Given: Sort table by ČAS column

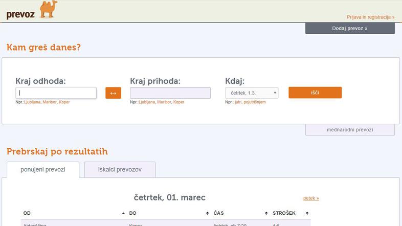Looking at the screenshot, I should (x=240, y=213).
